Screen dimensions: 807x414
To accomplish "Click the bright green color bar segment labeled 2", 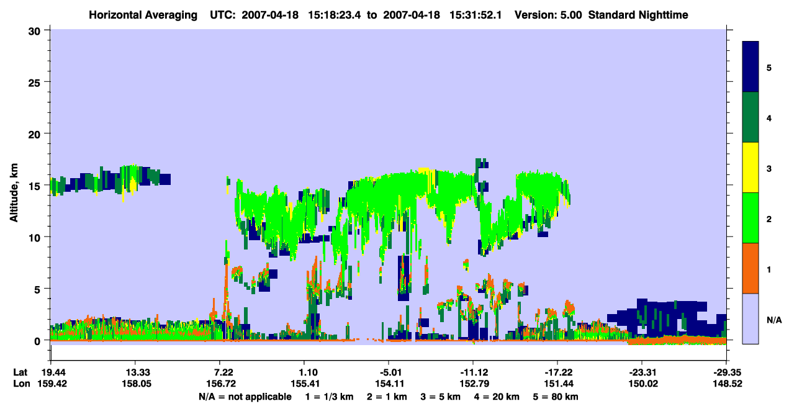I will point(751,218).
